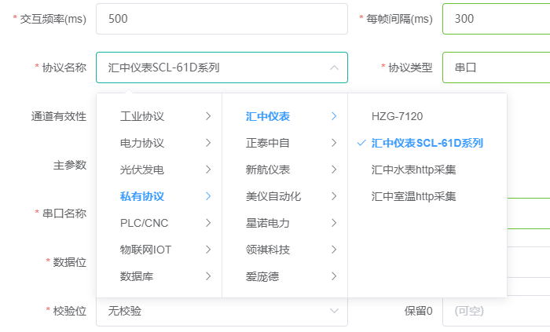Collapse the 协议名称 dropdown via its arrow

point(334,67)
